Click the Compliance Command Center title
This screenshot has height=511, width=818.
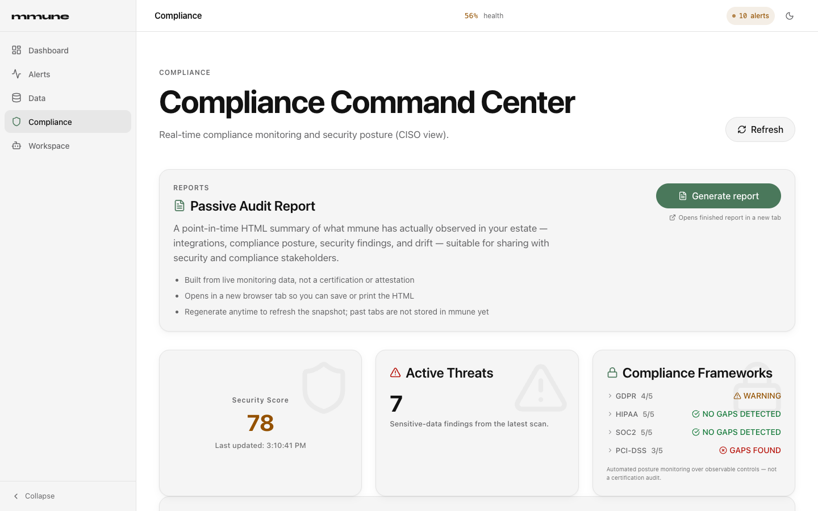367,102
